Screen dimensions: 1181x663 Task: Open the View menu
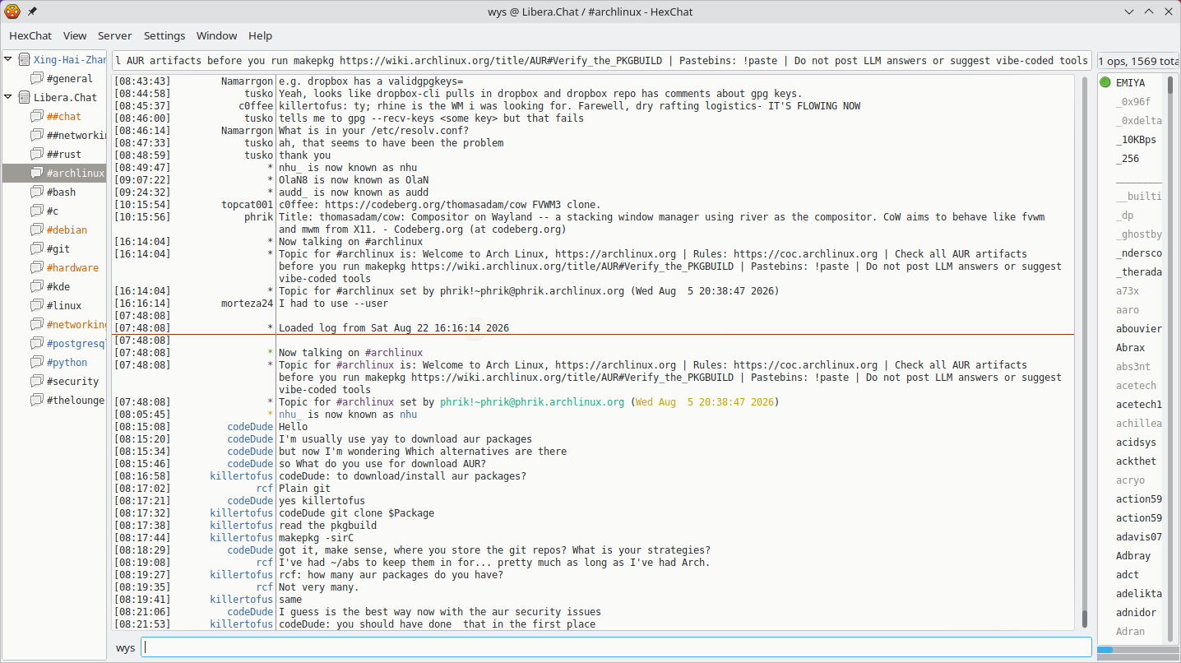75,35
